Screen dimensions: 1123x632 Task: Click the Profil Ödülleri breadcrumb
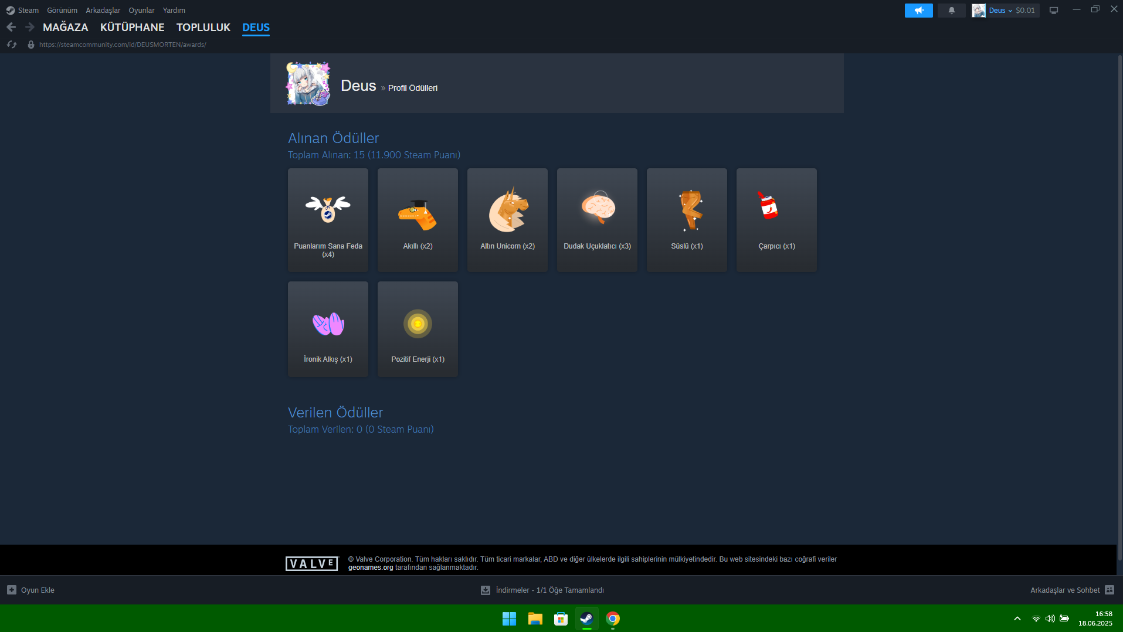click(x=412, y=88)
